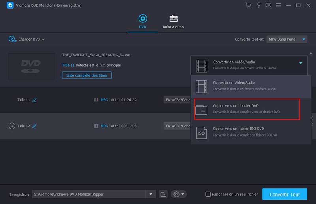Click film strip icon in the list's Vidéo/Audio option
316x204 pixels.
coord(201,86)
